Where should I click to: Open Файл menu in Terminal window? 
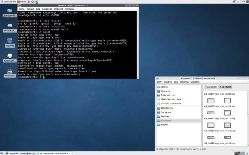click(x=22, y=9)
